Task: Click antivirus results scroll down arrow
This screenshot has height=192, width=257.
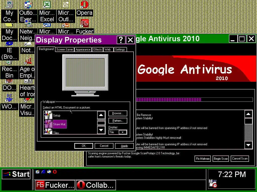Action: [x=248, y=145]
